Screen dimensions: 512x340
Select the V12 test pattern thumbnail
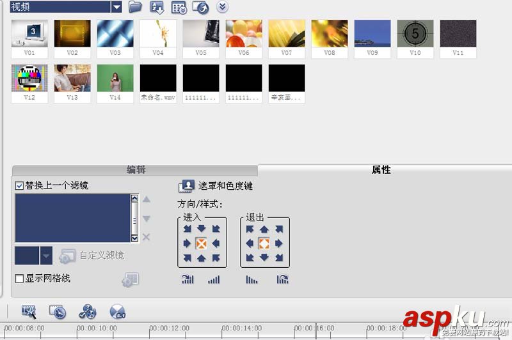[x=29, y=78]
